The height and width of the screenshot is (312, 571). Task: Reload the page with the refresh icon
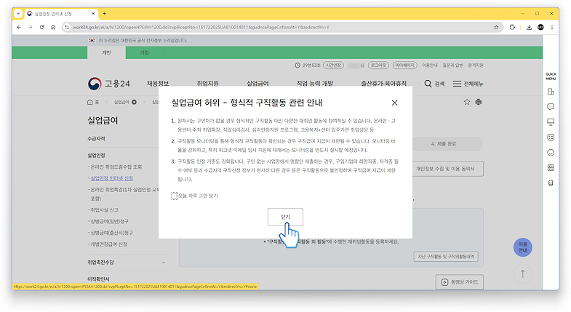click(41, 28)
